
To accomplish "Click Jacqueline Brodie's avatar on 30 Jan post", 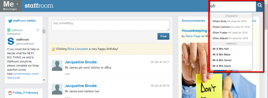I will [x=57, y=65].
